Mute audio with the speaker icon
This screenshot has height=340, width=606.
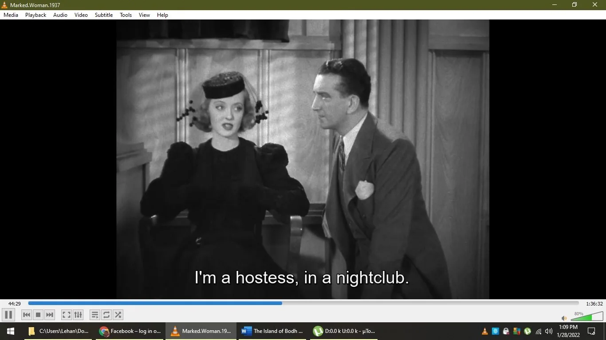click(x=564, y=318)
